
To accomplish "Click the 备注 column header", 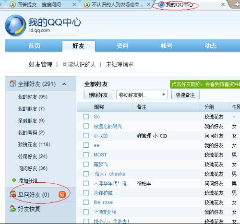I will (x=142, y=107).
